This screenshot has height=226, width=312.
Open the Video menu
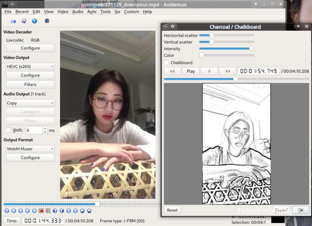click(x=63, y=12)
